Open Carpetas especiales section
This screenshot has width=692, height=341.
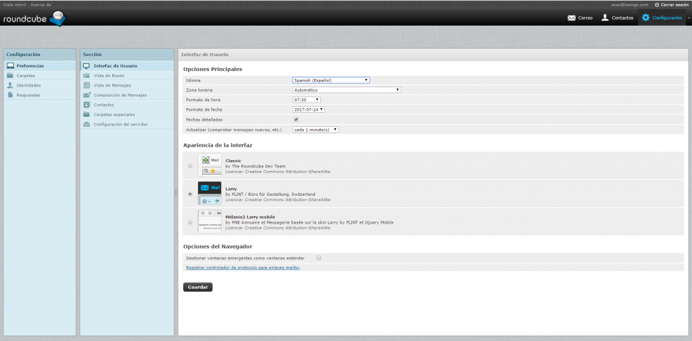[x=127, y=115]
